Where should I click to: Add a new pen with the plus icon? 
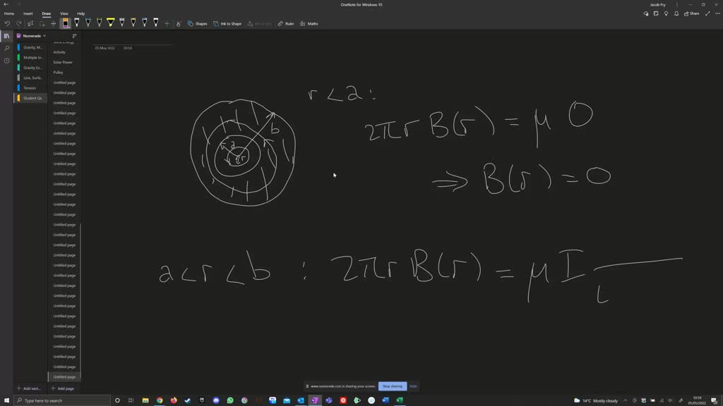point(167,23)
